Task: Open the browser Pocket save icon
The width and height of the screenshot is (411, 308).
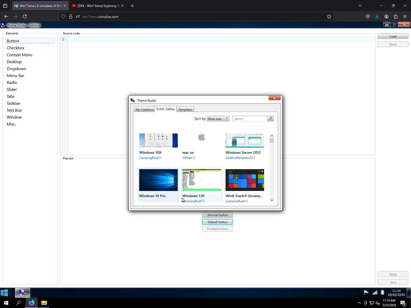Action: (x=368, y=16)
